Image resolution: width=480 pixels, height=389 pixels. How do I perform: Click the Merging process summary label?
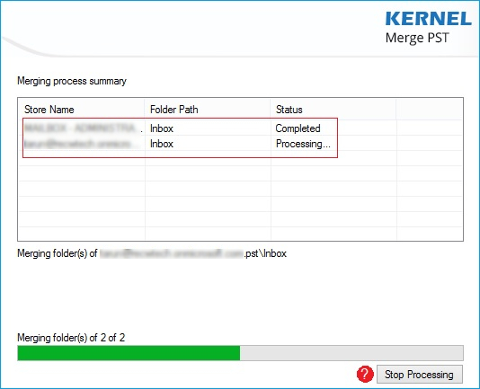click(x=72, y=81)
